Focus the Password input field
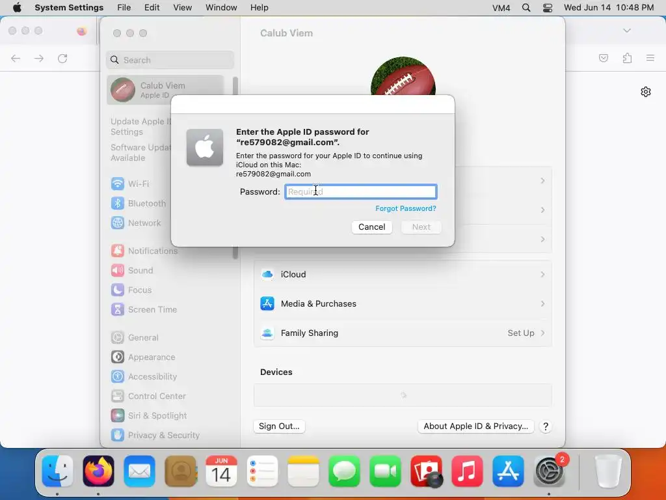666x500 pixels. [360, 192]
